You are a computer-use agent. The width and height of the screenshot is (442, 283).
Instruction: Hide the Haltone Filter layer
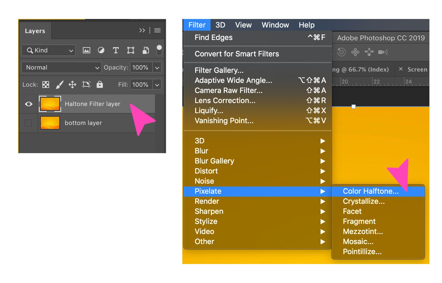click(28, 104)
